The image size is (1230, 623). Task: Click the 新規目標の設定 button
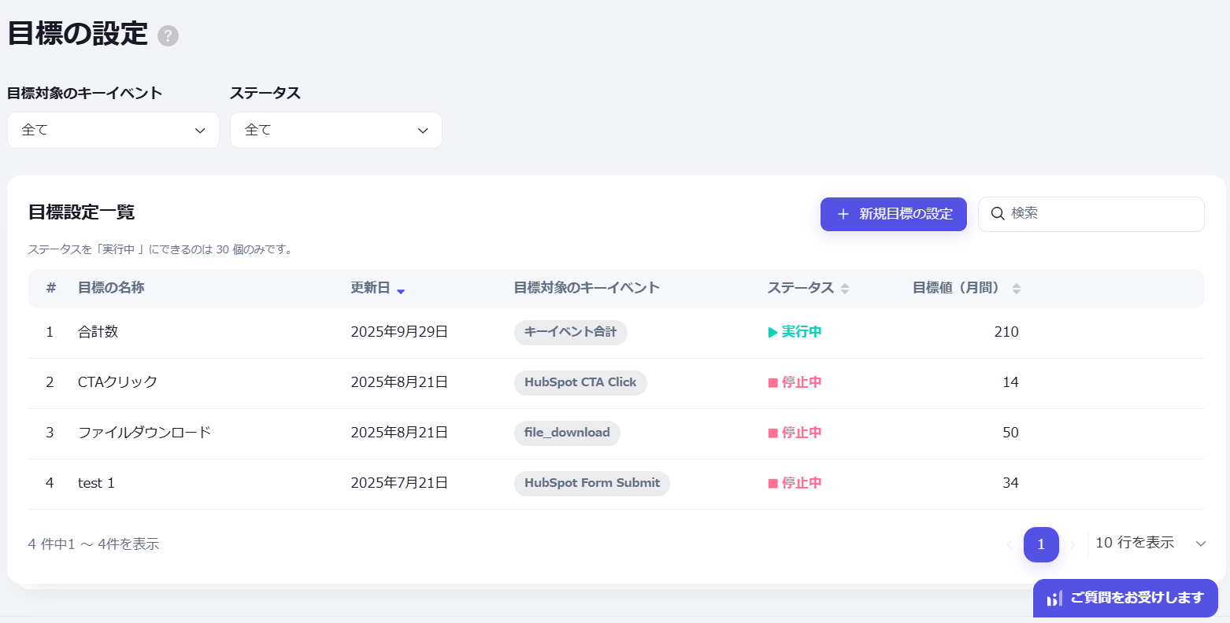[x=893, y=214]
